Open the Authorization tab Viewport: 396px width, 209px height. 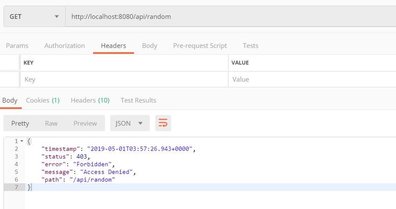click(64, 46)
